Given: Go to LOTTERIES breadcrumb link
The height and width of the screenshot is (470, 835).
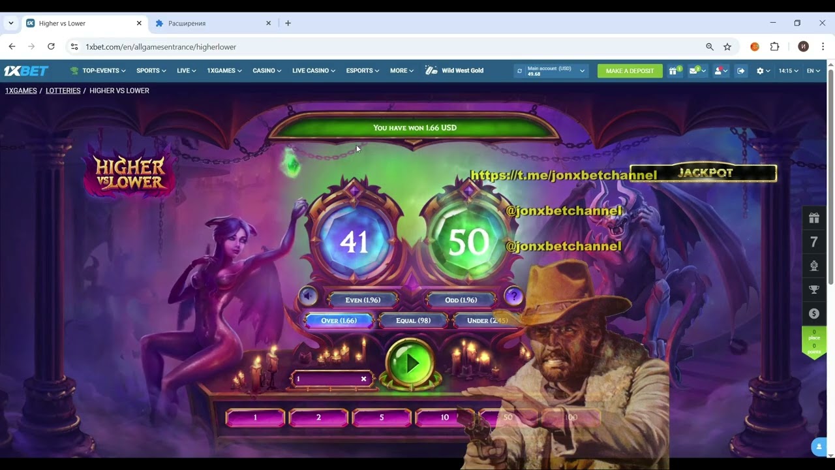Looking at the screenshot, I should (x=63, y=91).
